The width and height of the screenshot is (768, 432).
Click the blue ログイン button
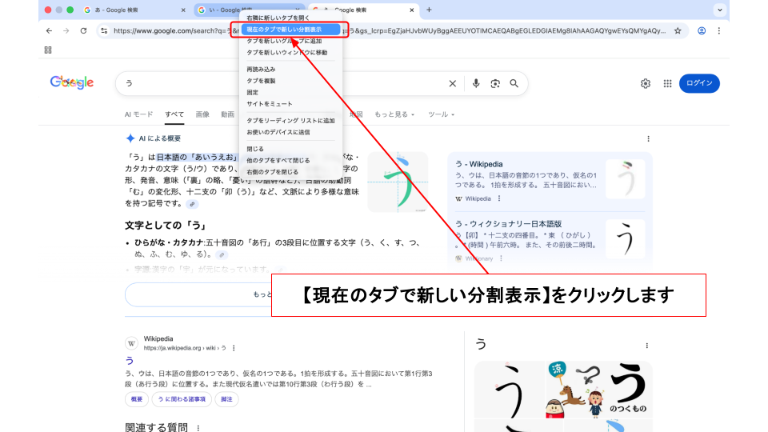(699, 83)
